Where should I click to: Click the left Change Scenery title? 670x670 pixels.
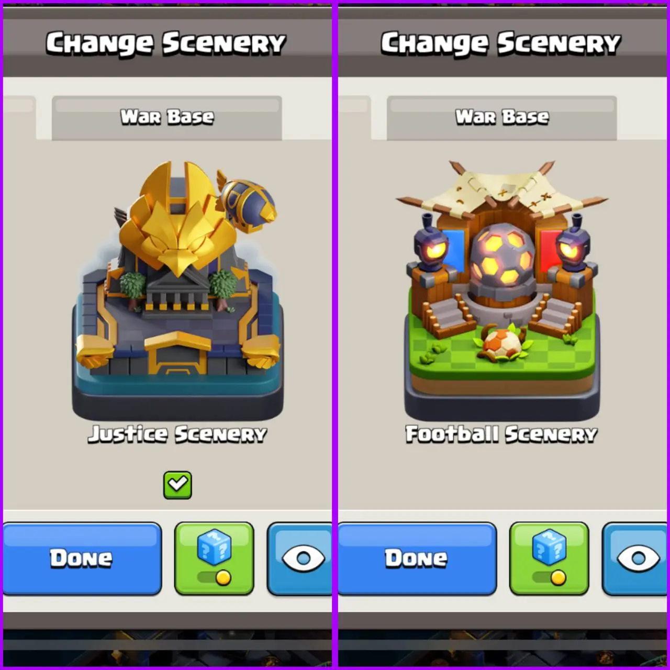[x=166, y=43]
